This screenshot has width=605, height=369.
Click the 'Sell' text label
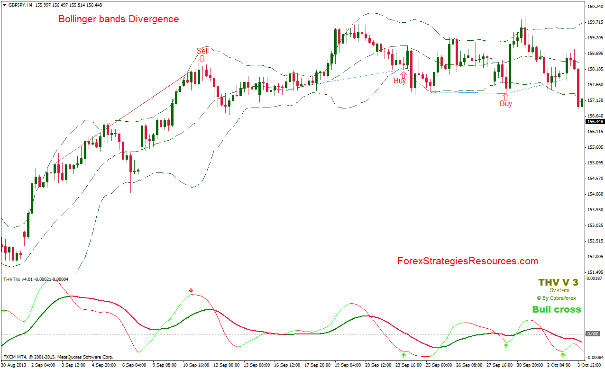[202, 51]
